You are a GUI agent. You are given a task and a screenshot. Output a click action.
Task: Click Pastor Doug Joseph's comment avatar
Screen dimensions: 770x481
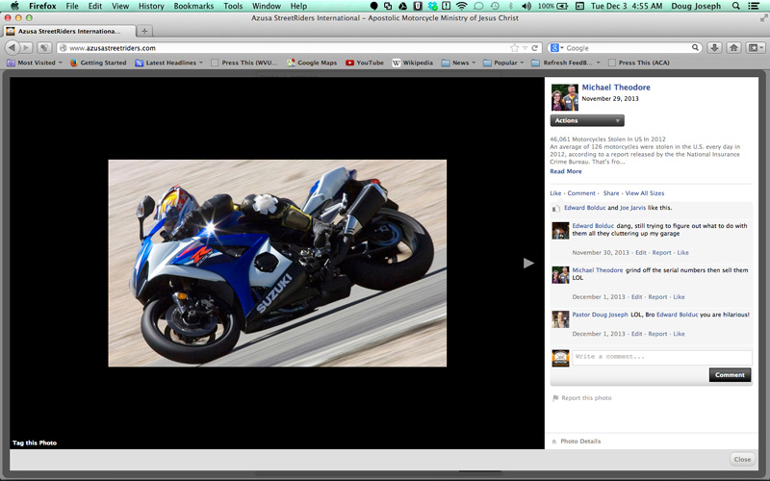point(560,319)
